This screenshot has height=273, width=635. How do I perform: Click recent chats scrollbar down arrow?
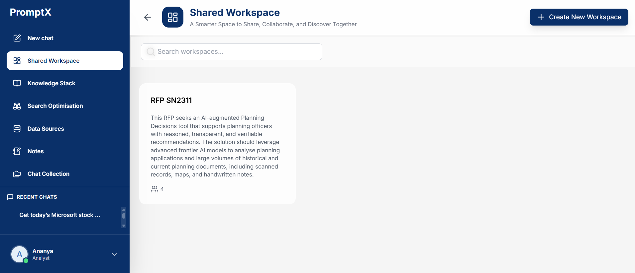click(124, 226)
